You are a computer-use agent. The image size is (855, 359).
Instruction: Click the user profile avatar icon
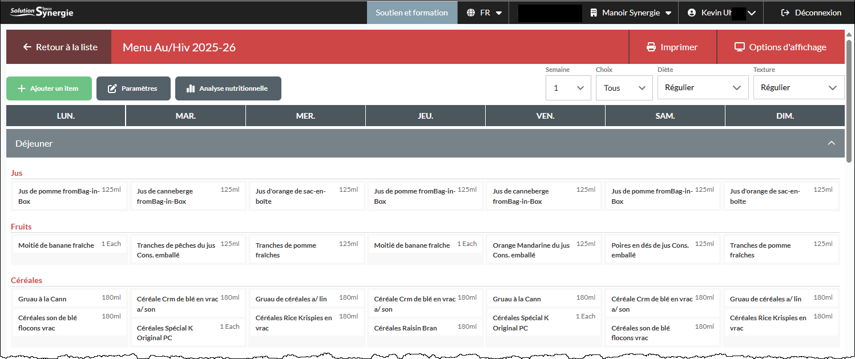(x=692, y=13)
